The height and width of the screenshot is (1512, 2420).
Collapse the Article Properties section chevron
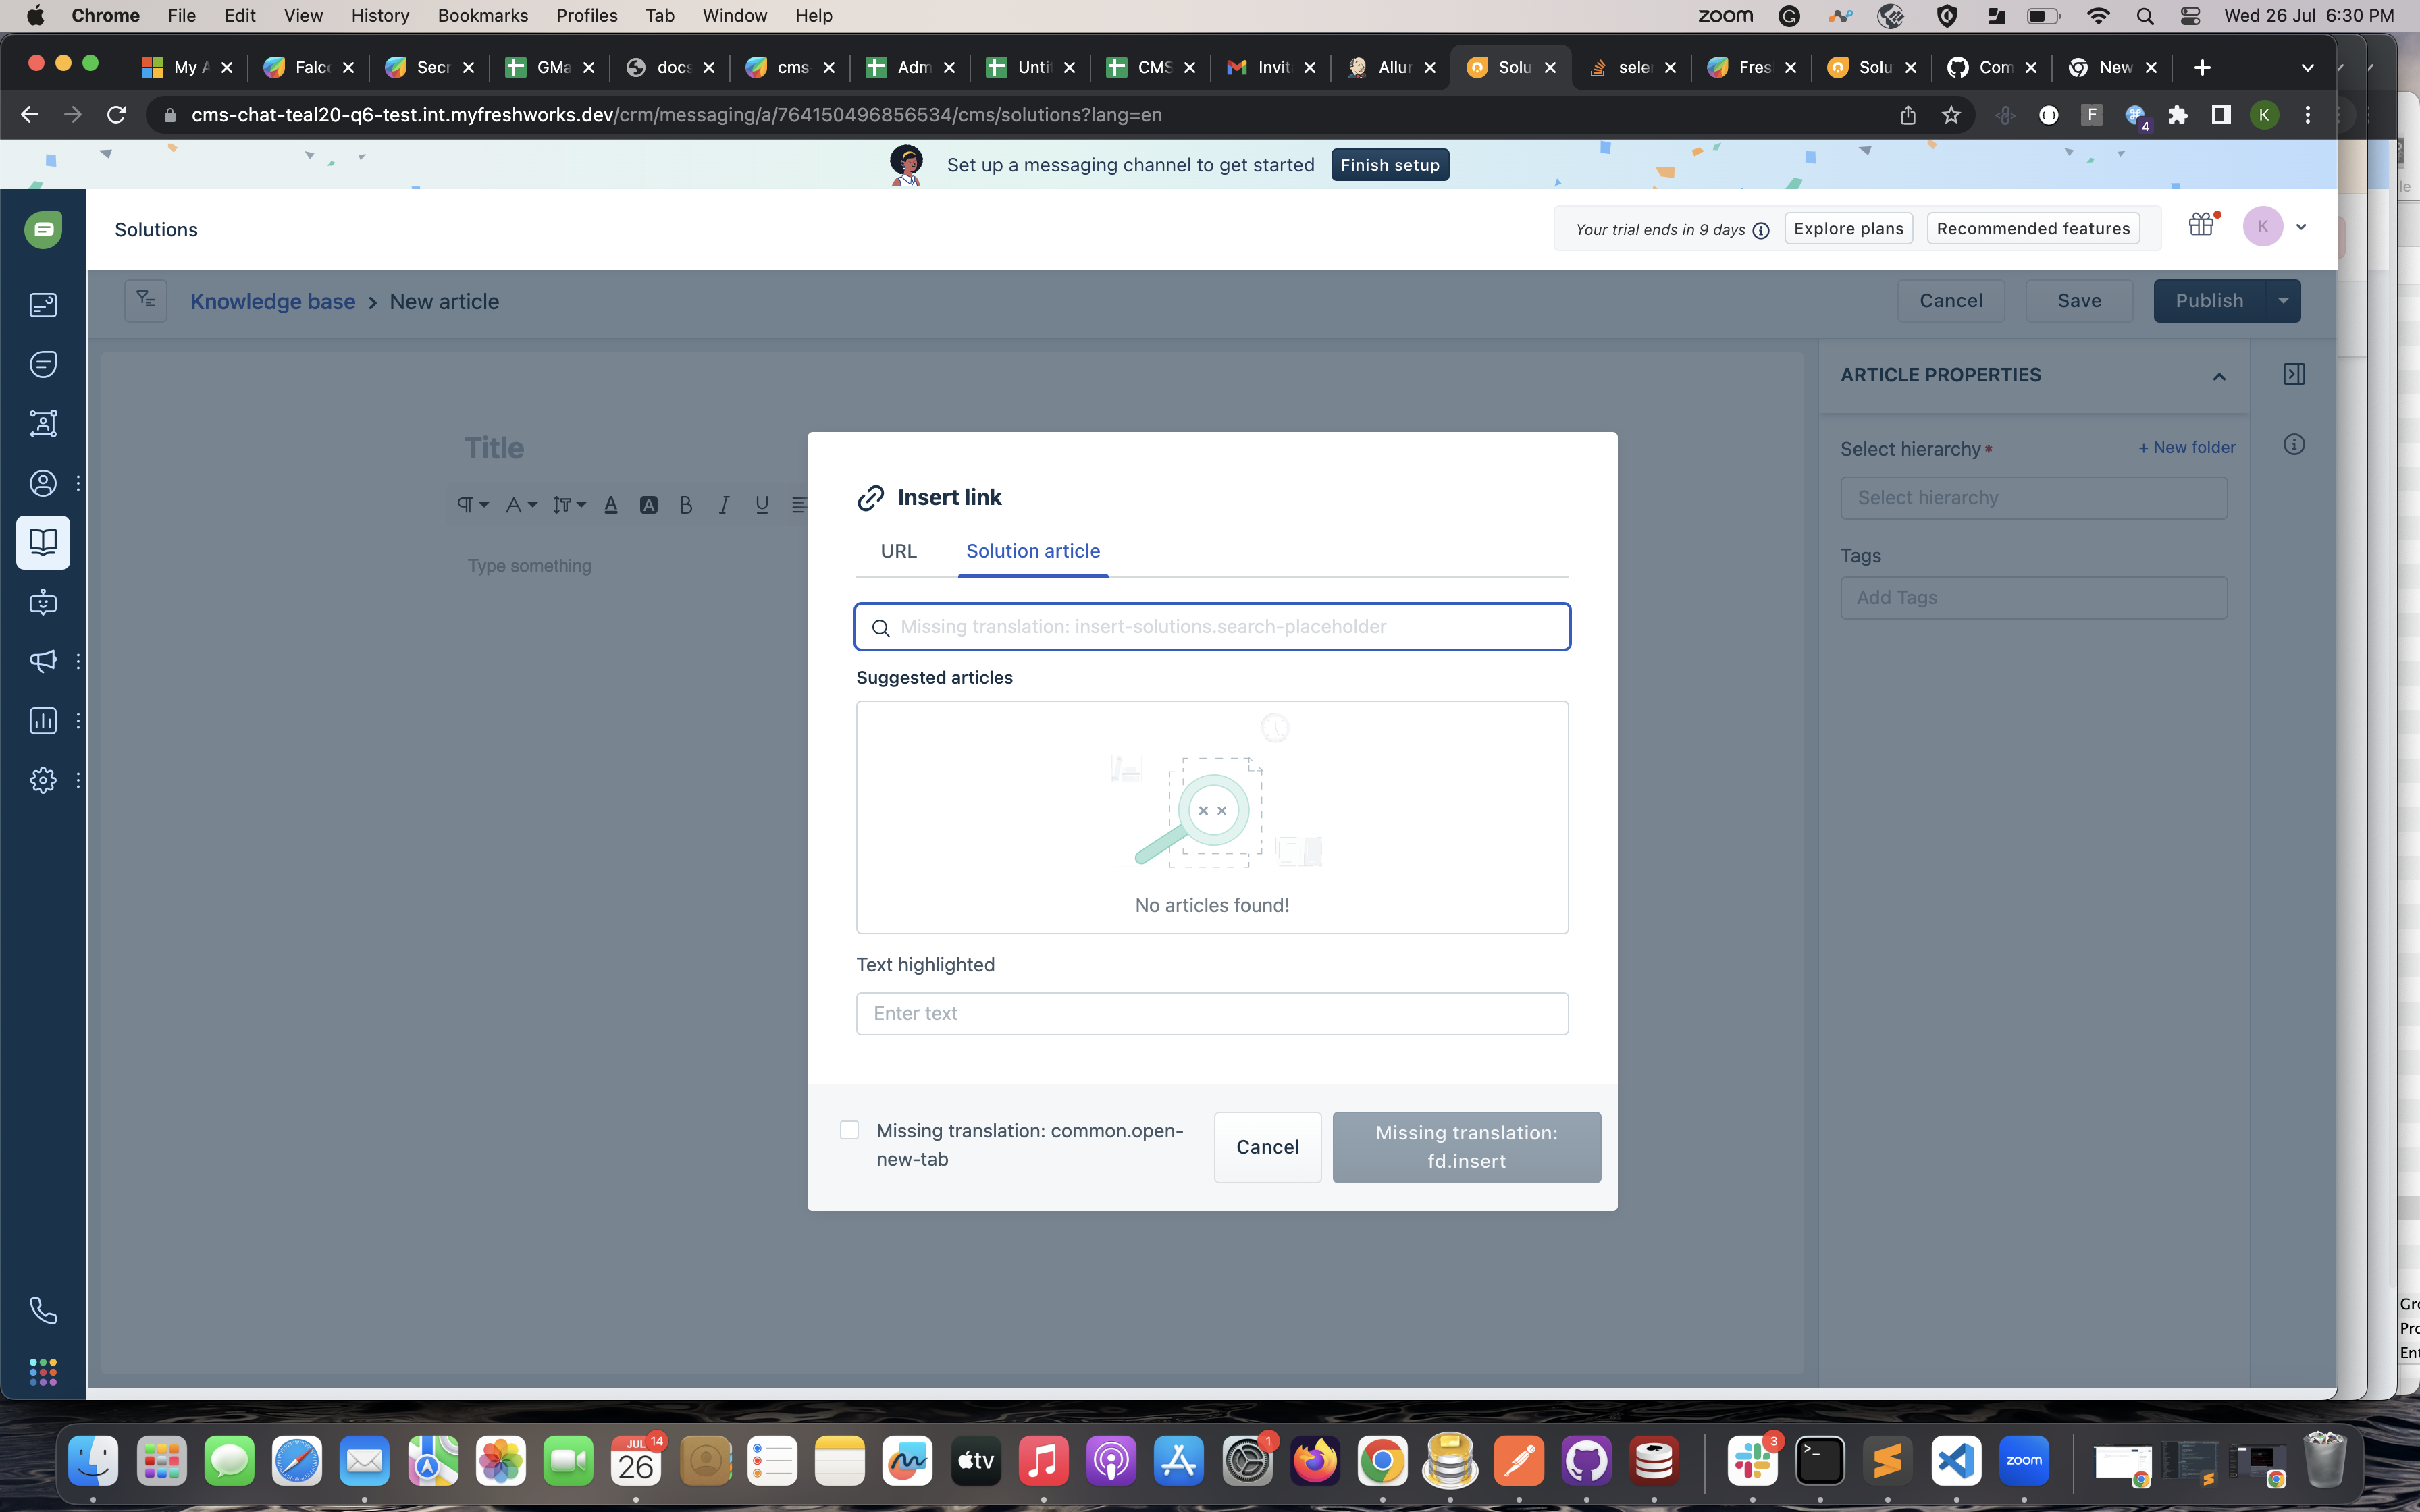coord(2219,377)
